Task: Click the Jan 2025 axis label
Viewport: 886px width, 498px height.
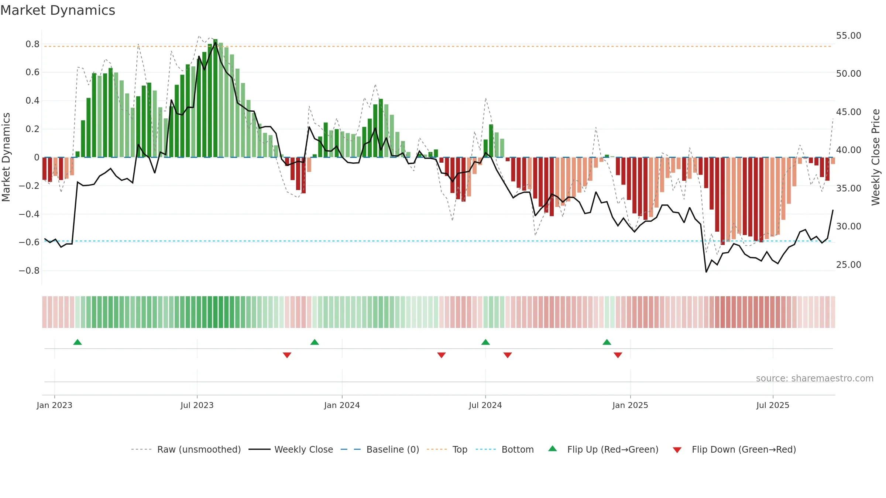Action: pos(630,405)
